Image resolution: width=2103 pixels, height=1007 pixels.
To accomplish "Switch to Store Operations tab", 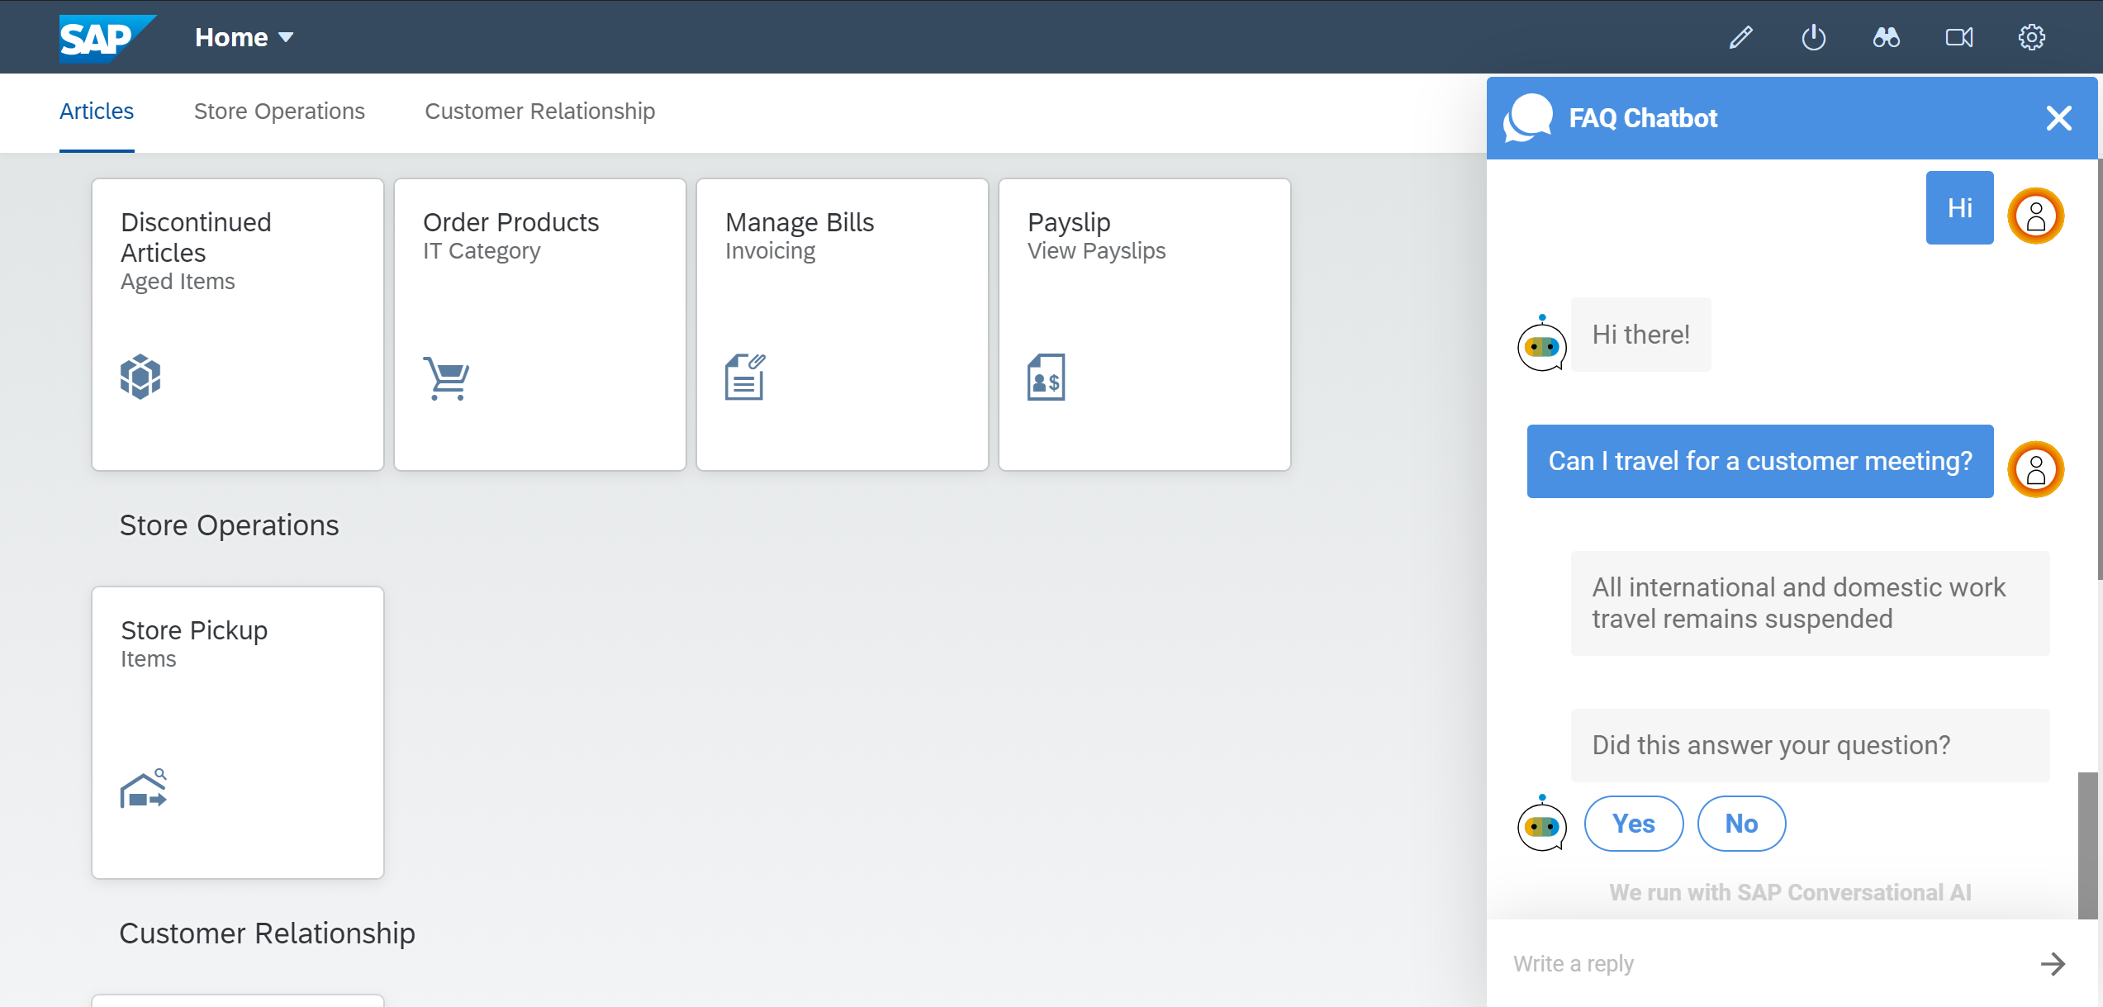I will tap(279, 112).
